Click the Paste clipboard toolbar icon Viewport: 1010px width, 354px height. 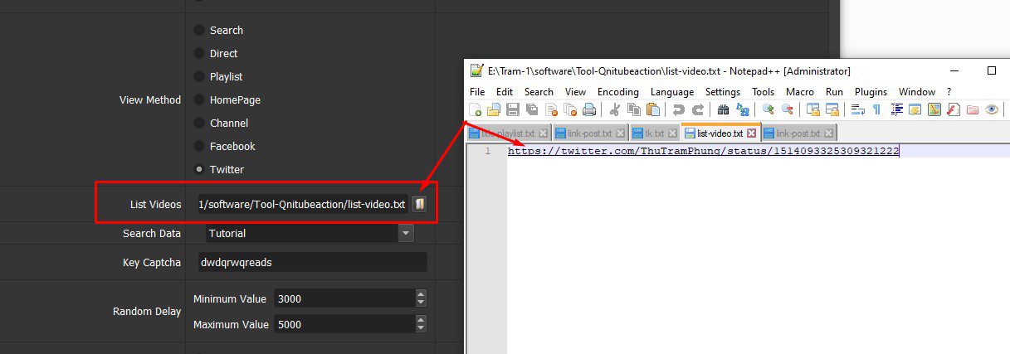653,109
